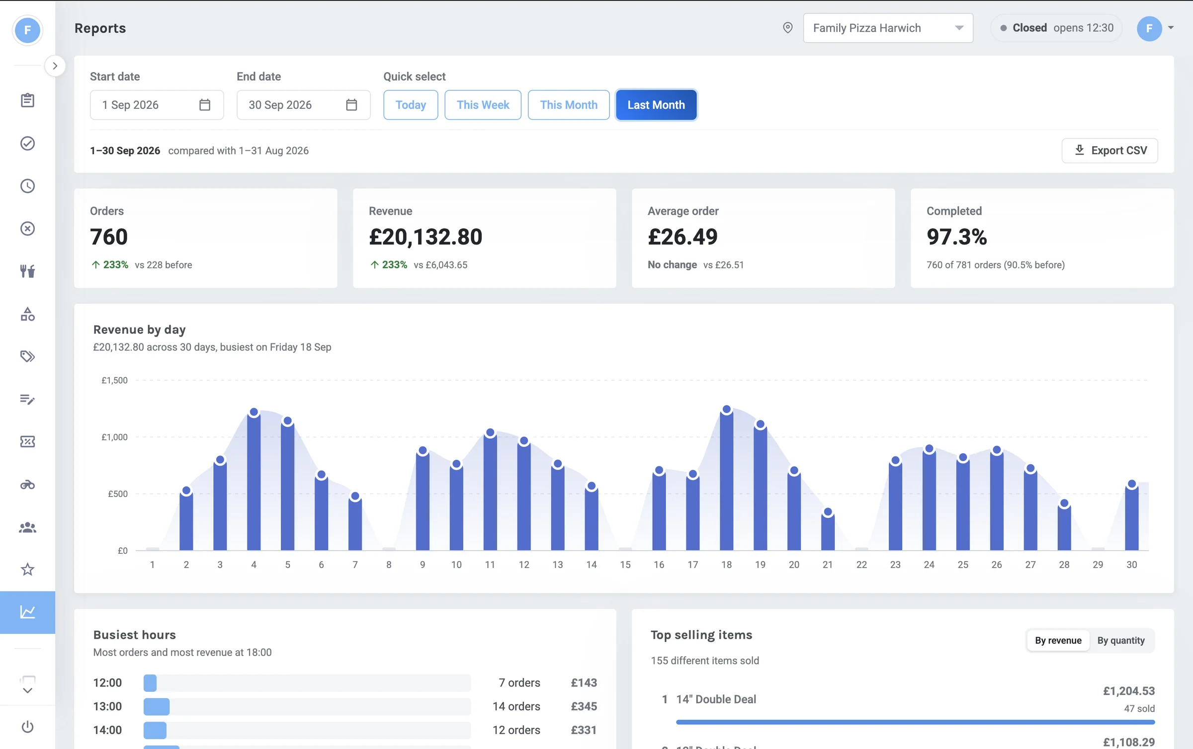Switch top selling items to By quantity
Image resolution: width=1193 pixels, height=749 pixels.
pos(1121,641)
